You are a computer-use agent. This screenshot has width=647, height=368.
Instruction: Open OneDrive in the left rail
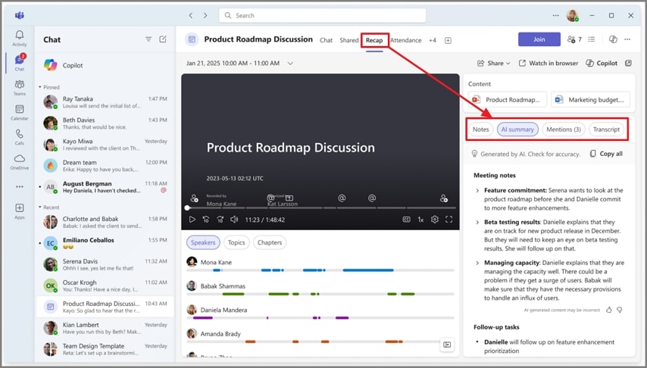pyautogui.click(x=20, y=162)
